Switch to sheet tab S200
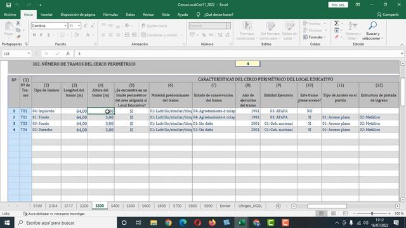The height and width of the screenshot is (228, 406). pyautogui.click(x=84, y=206)
